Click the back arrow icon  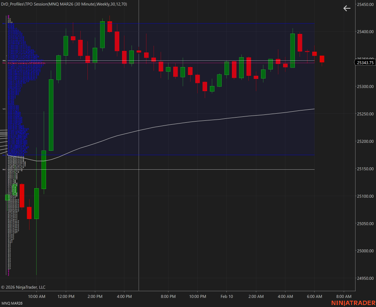click(x=346, y=8)
